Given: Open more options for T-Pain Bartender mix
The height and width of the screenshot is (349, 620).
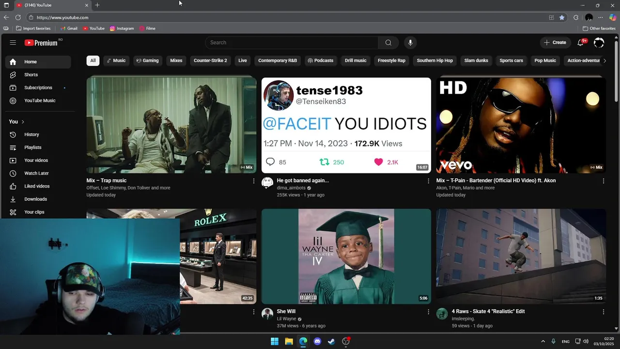Looking at the screenshot, I should pyautogui.click(x=603, y=181).
